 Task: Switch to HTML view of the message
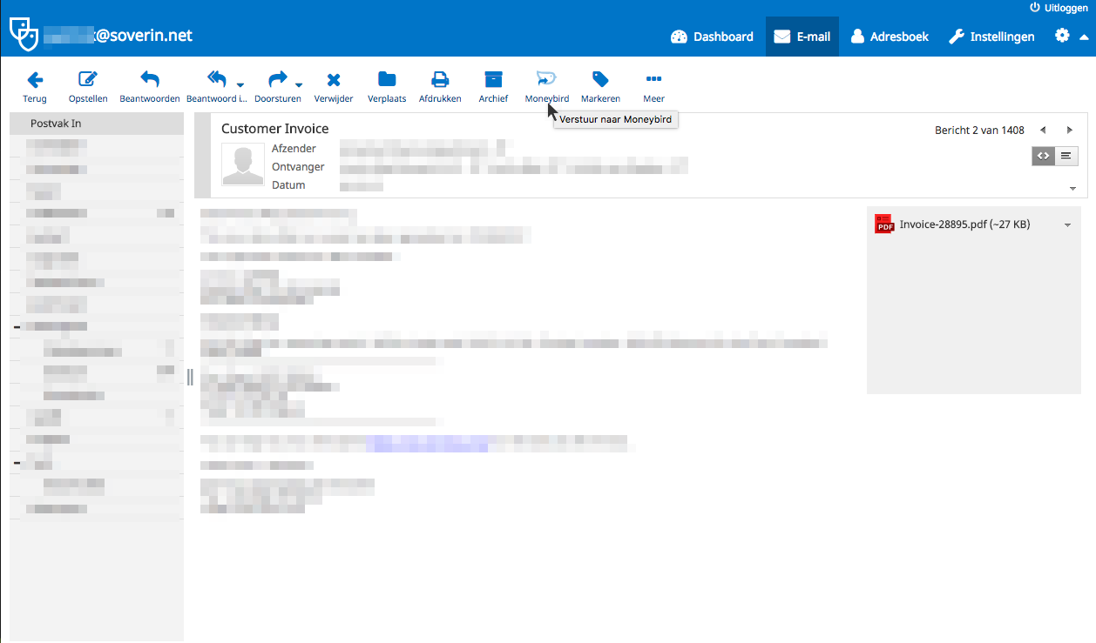[x=1043, y=156]
